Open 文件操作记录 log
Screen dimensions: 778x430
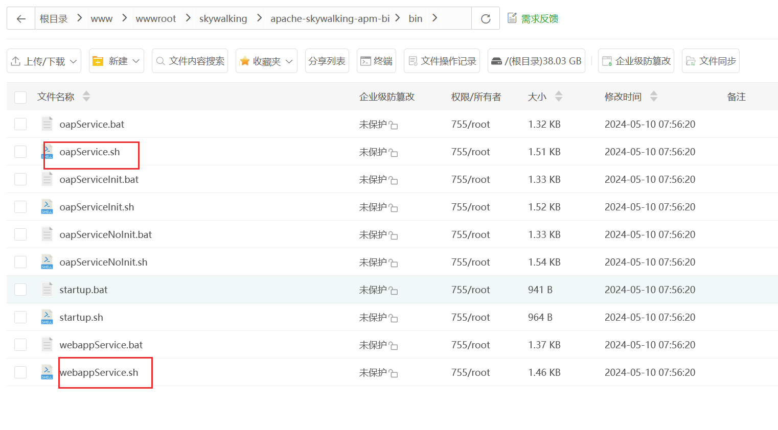point(442,61)
